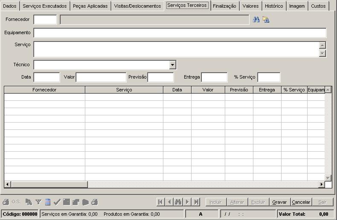337x220 pixels.
Task: Click the printer icon left of O.S.
Action: point(6,202)
